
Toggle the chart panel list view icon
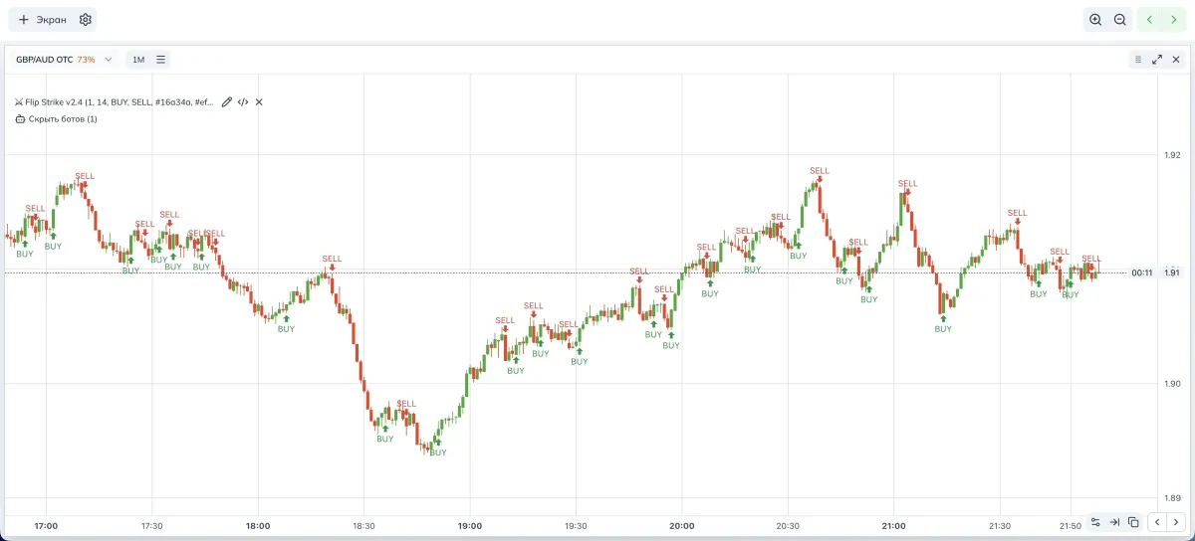coord(1138,60)
